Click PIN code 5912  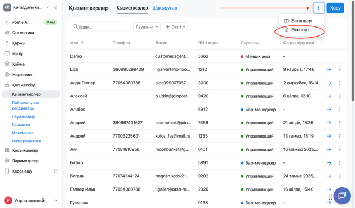click(203, 110)
